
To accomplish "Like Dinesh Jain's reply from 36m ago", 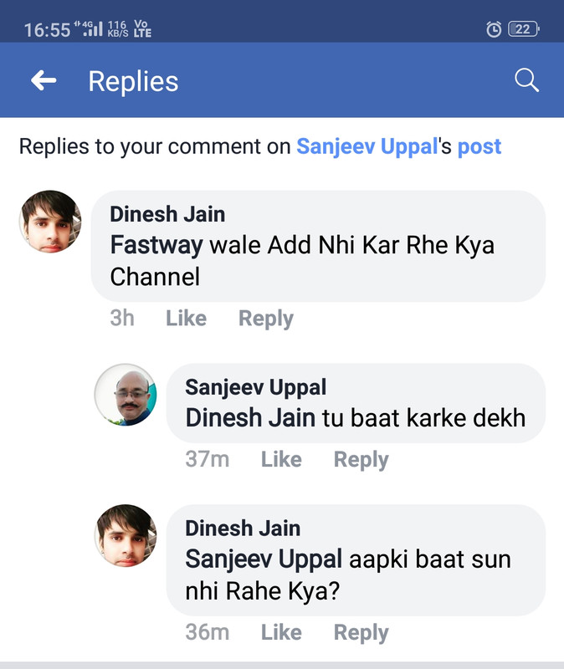I will tap(281, 632).
